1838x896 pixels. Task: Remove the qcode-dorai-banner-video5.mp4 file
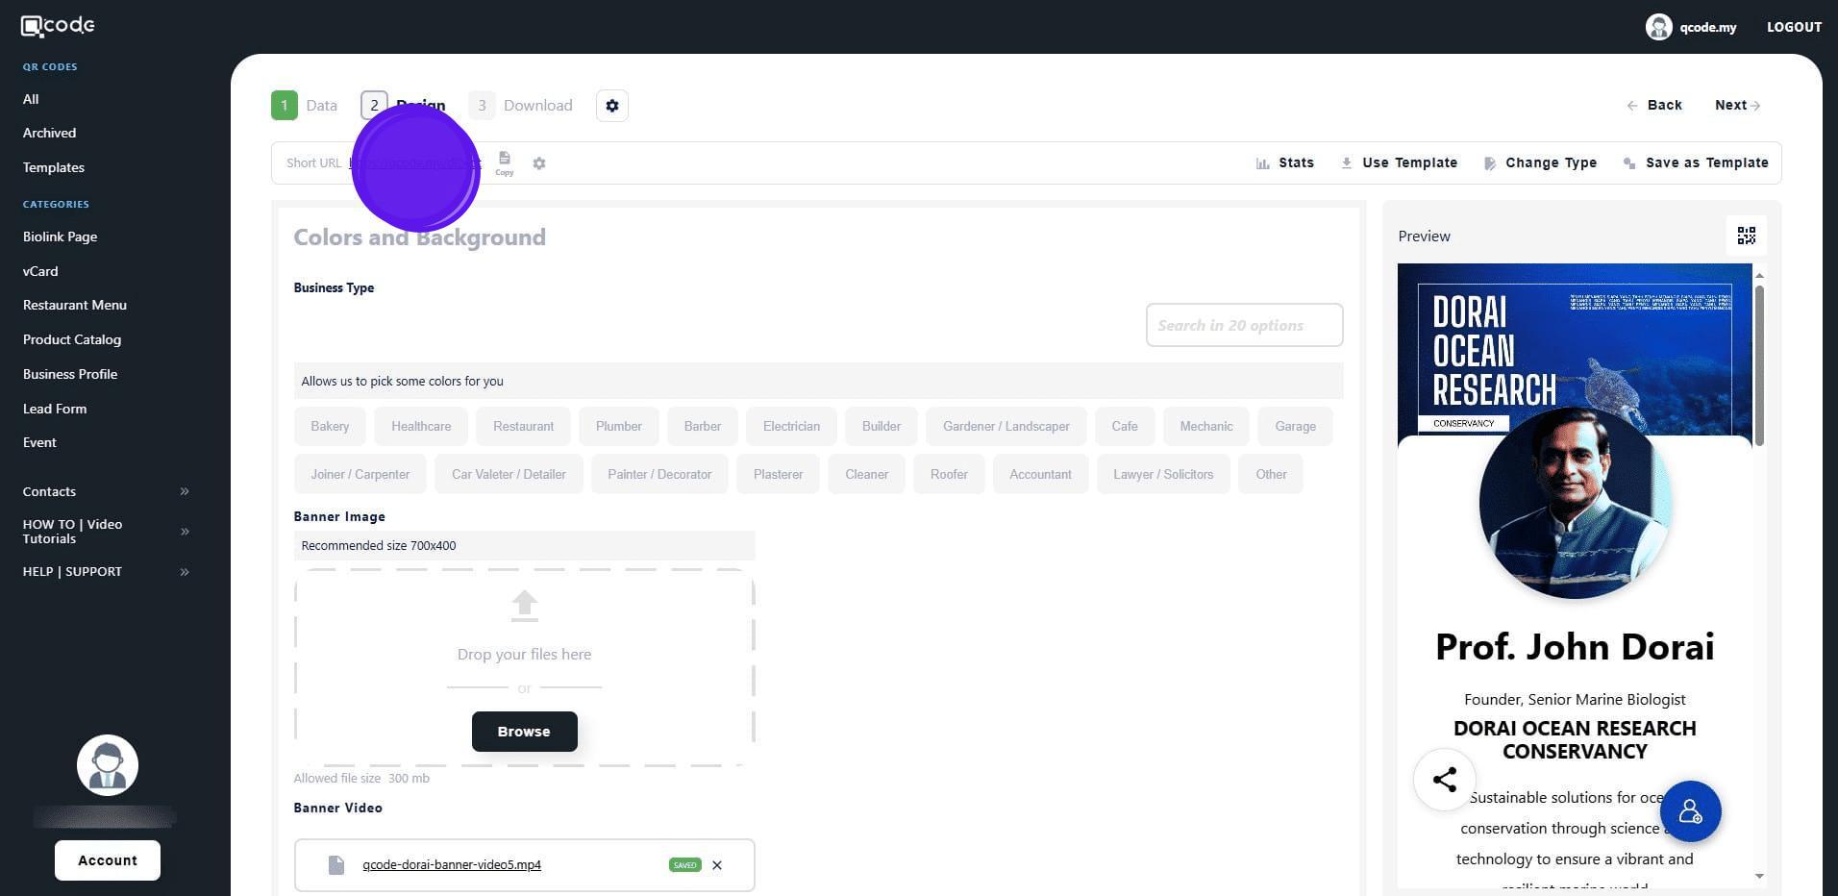(717, 865)
